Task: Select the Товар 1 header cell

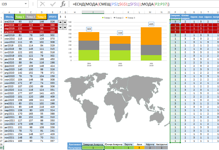Action: pyautogui.click(x=20, y=17)
